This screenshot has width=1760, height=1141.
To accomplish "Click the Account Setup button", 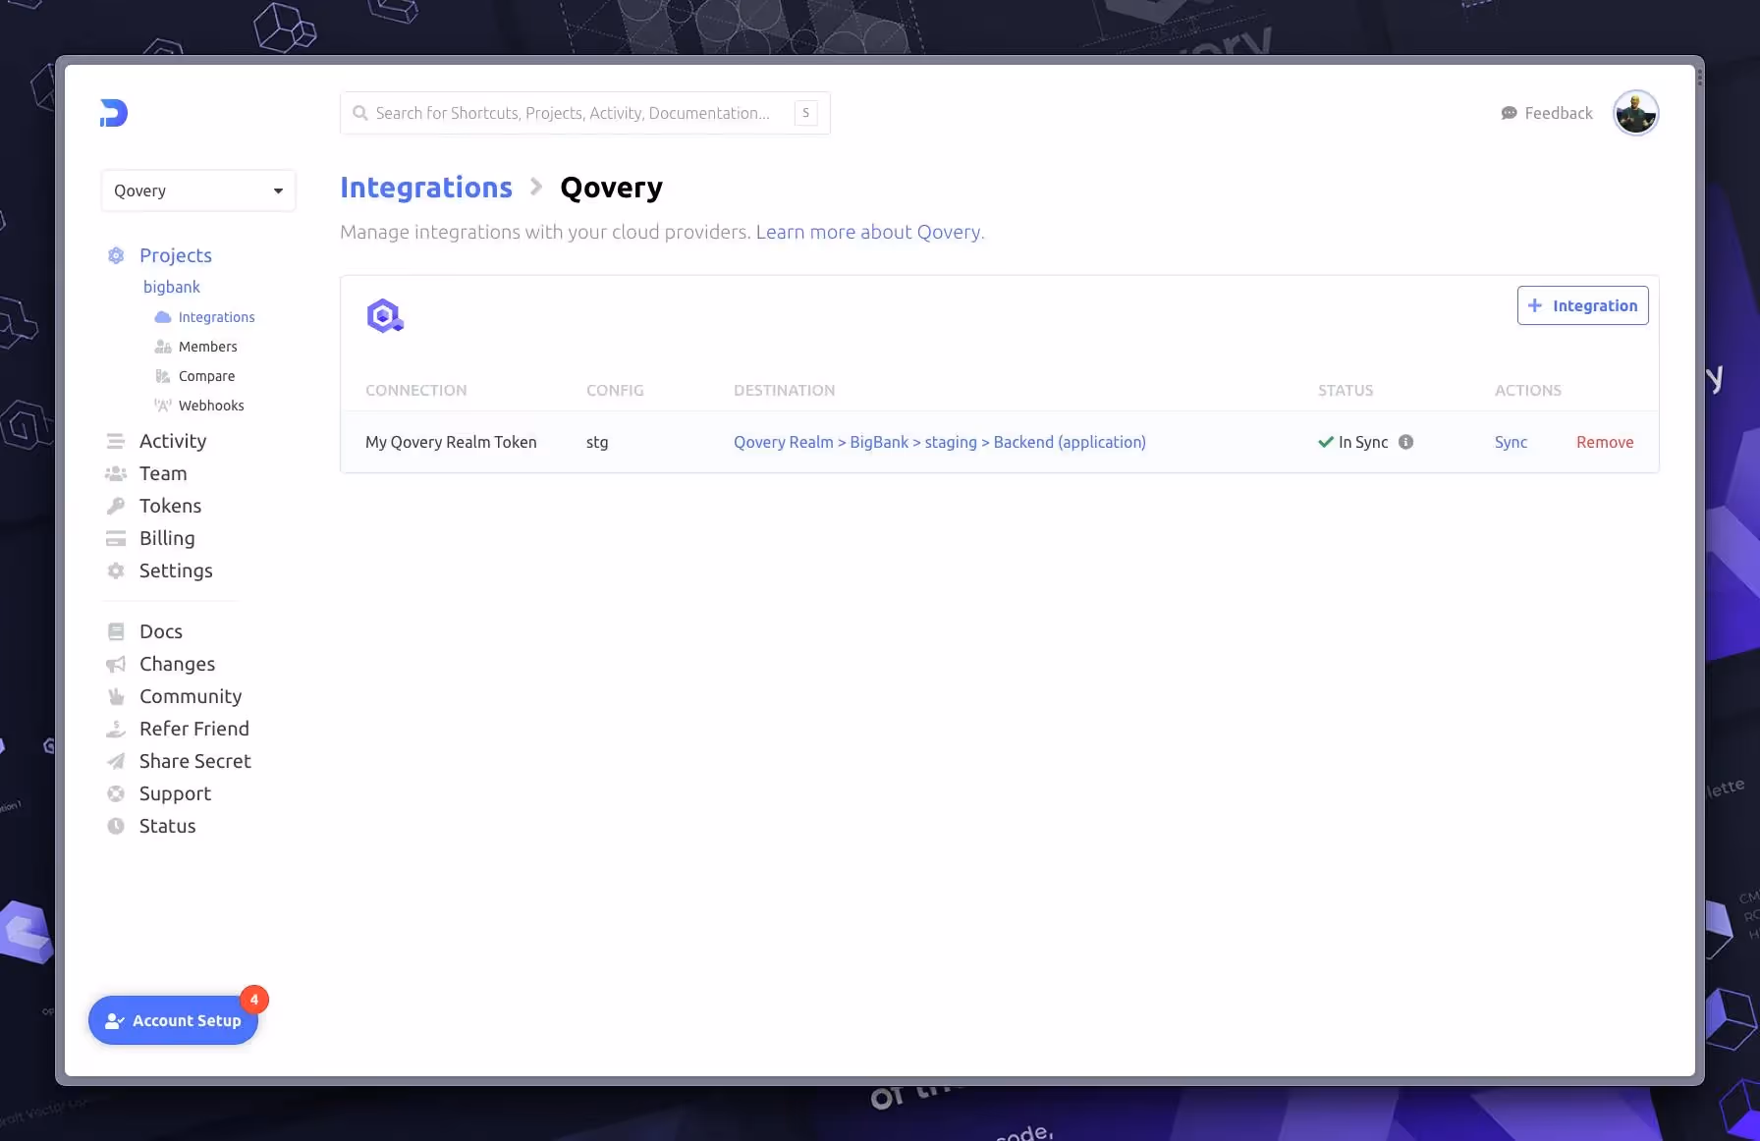I will click(173, 1020).
